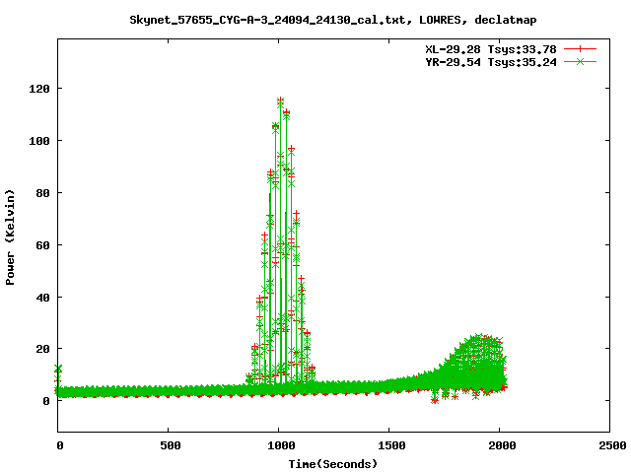631x473 pixels.
Task: Click the 120 tick label on y-axis
Action: pos(39,89)
